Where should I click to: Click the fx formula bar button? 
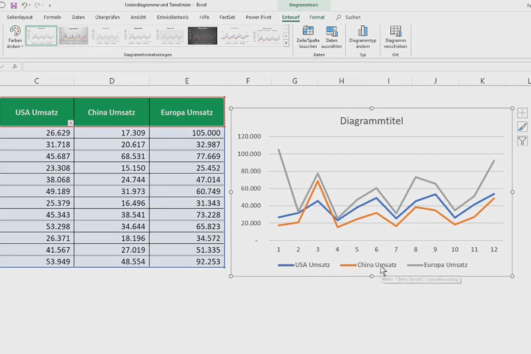click(x=15, y=66)
